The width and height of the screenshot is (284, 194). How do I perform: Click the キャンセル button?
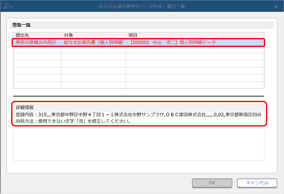click(257, 182)
